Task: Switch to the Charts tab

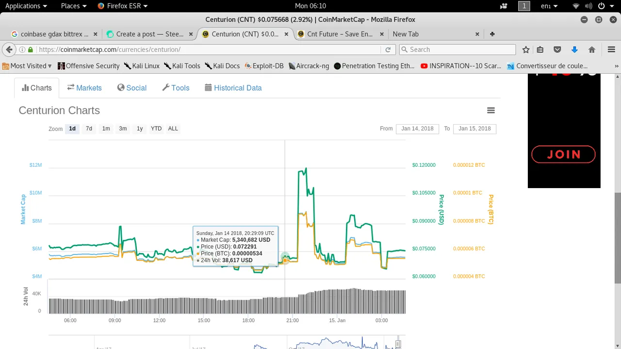Action: [x=37, y=88]
